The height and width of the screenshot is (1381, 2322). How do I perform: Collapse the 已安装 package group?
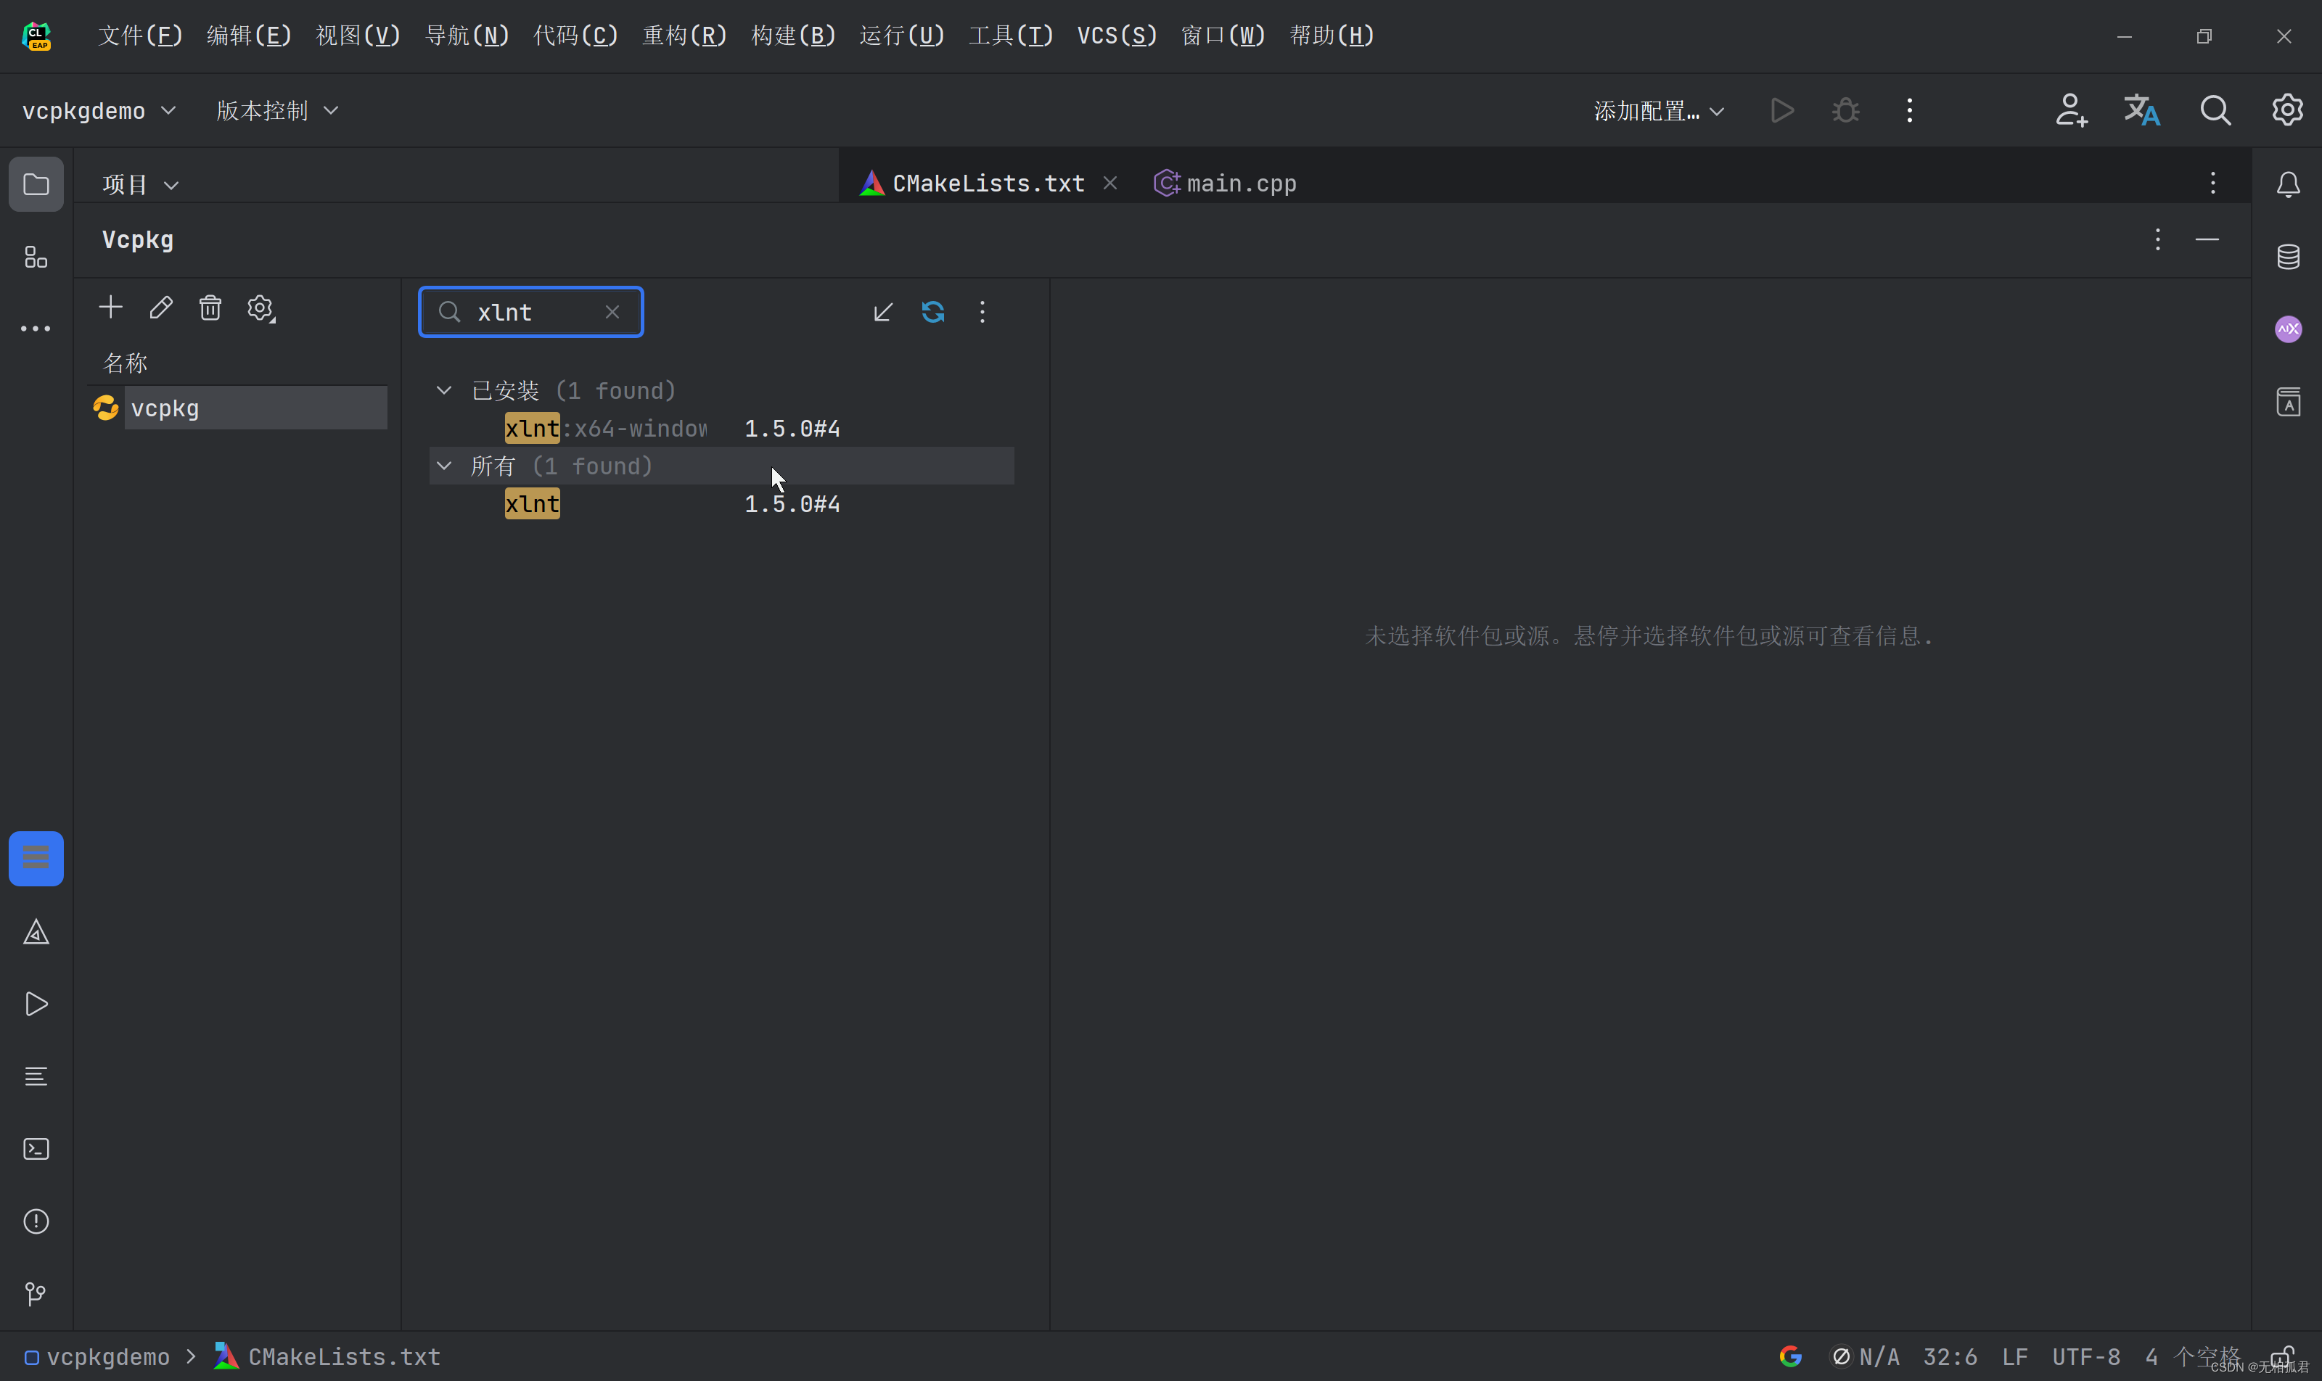click(444, 391)
